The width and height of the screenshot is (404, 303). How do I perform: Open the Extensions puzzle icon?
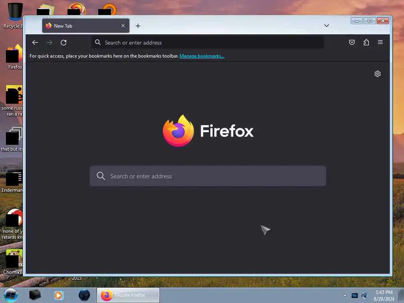point(366,42)
